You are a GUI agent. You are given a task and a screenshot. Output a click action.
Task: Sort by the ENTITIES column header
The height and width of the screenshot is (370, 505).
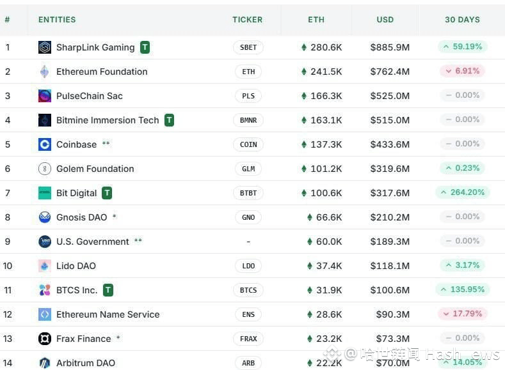(x=57, y=20)
